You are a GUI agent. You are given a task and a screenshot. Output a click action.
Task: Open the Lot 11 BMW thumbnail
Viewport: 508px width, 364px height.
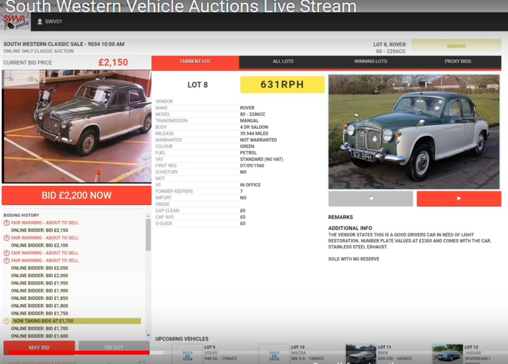click(x=360, y=353)
